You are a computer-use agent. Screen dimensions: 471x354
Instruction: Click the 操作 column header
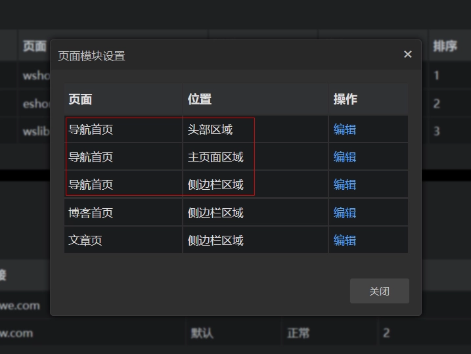(x=346, y=99)
